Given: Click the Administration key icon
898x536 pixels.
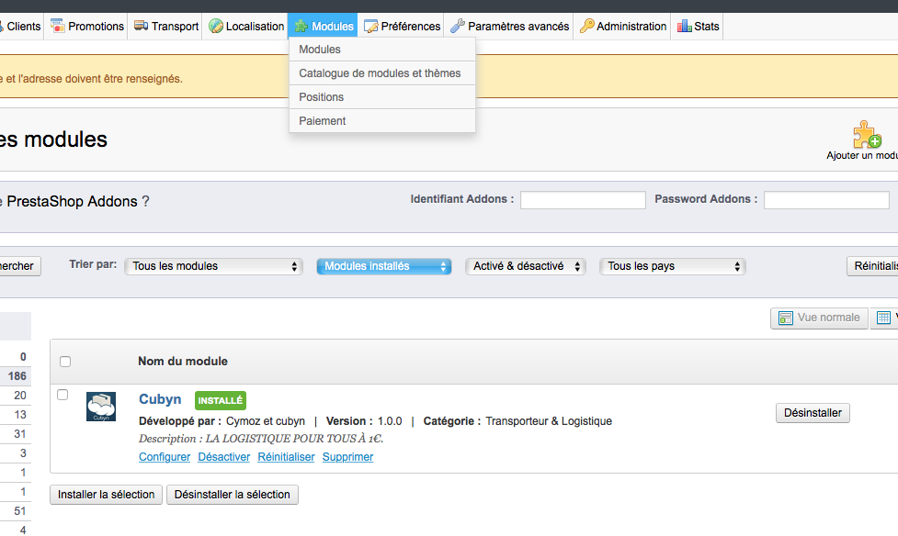Looking at the screenshot, I should click(587, 26).
